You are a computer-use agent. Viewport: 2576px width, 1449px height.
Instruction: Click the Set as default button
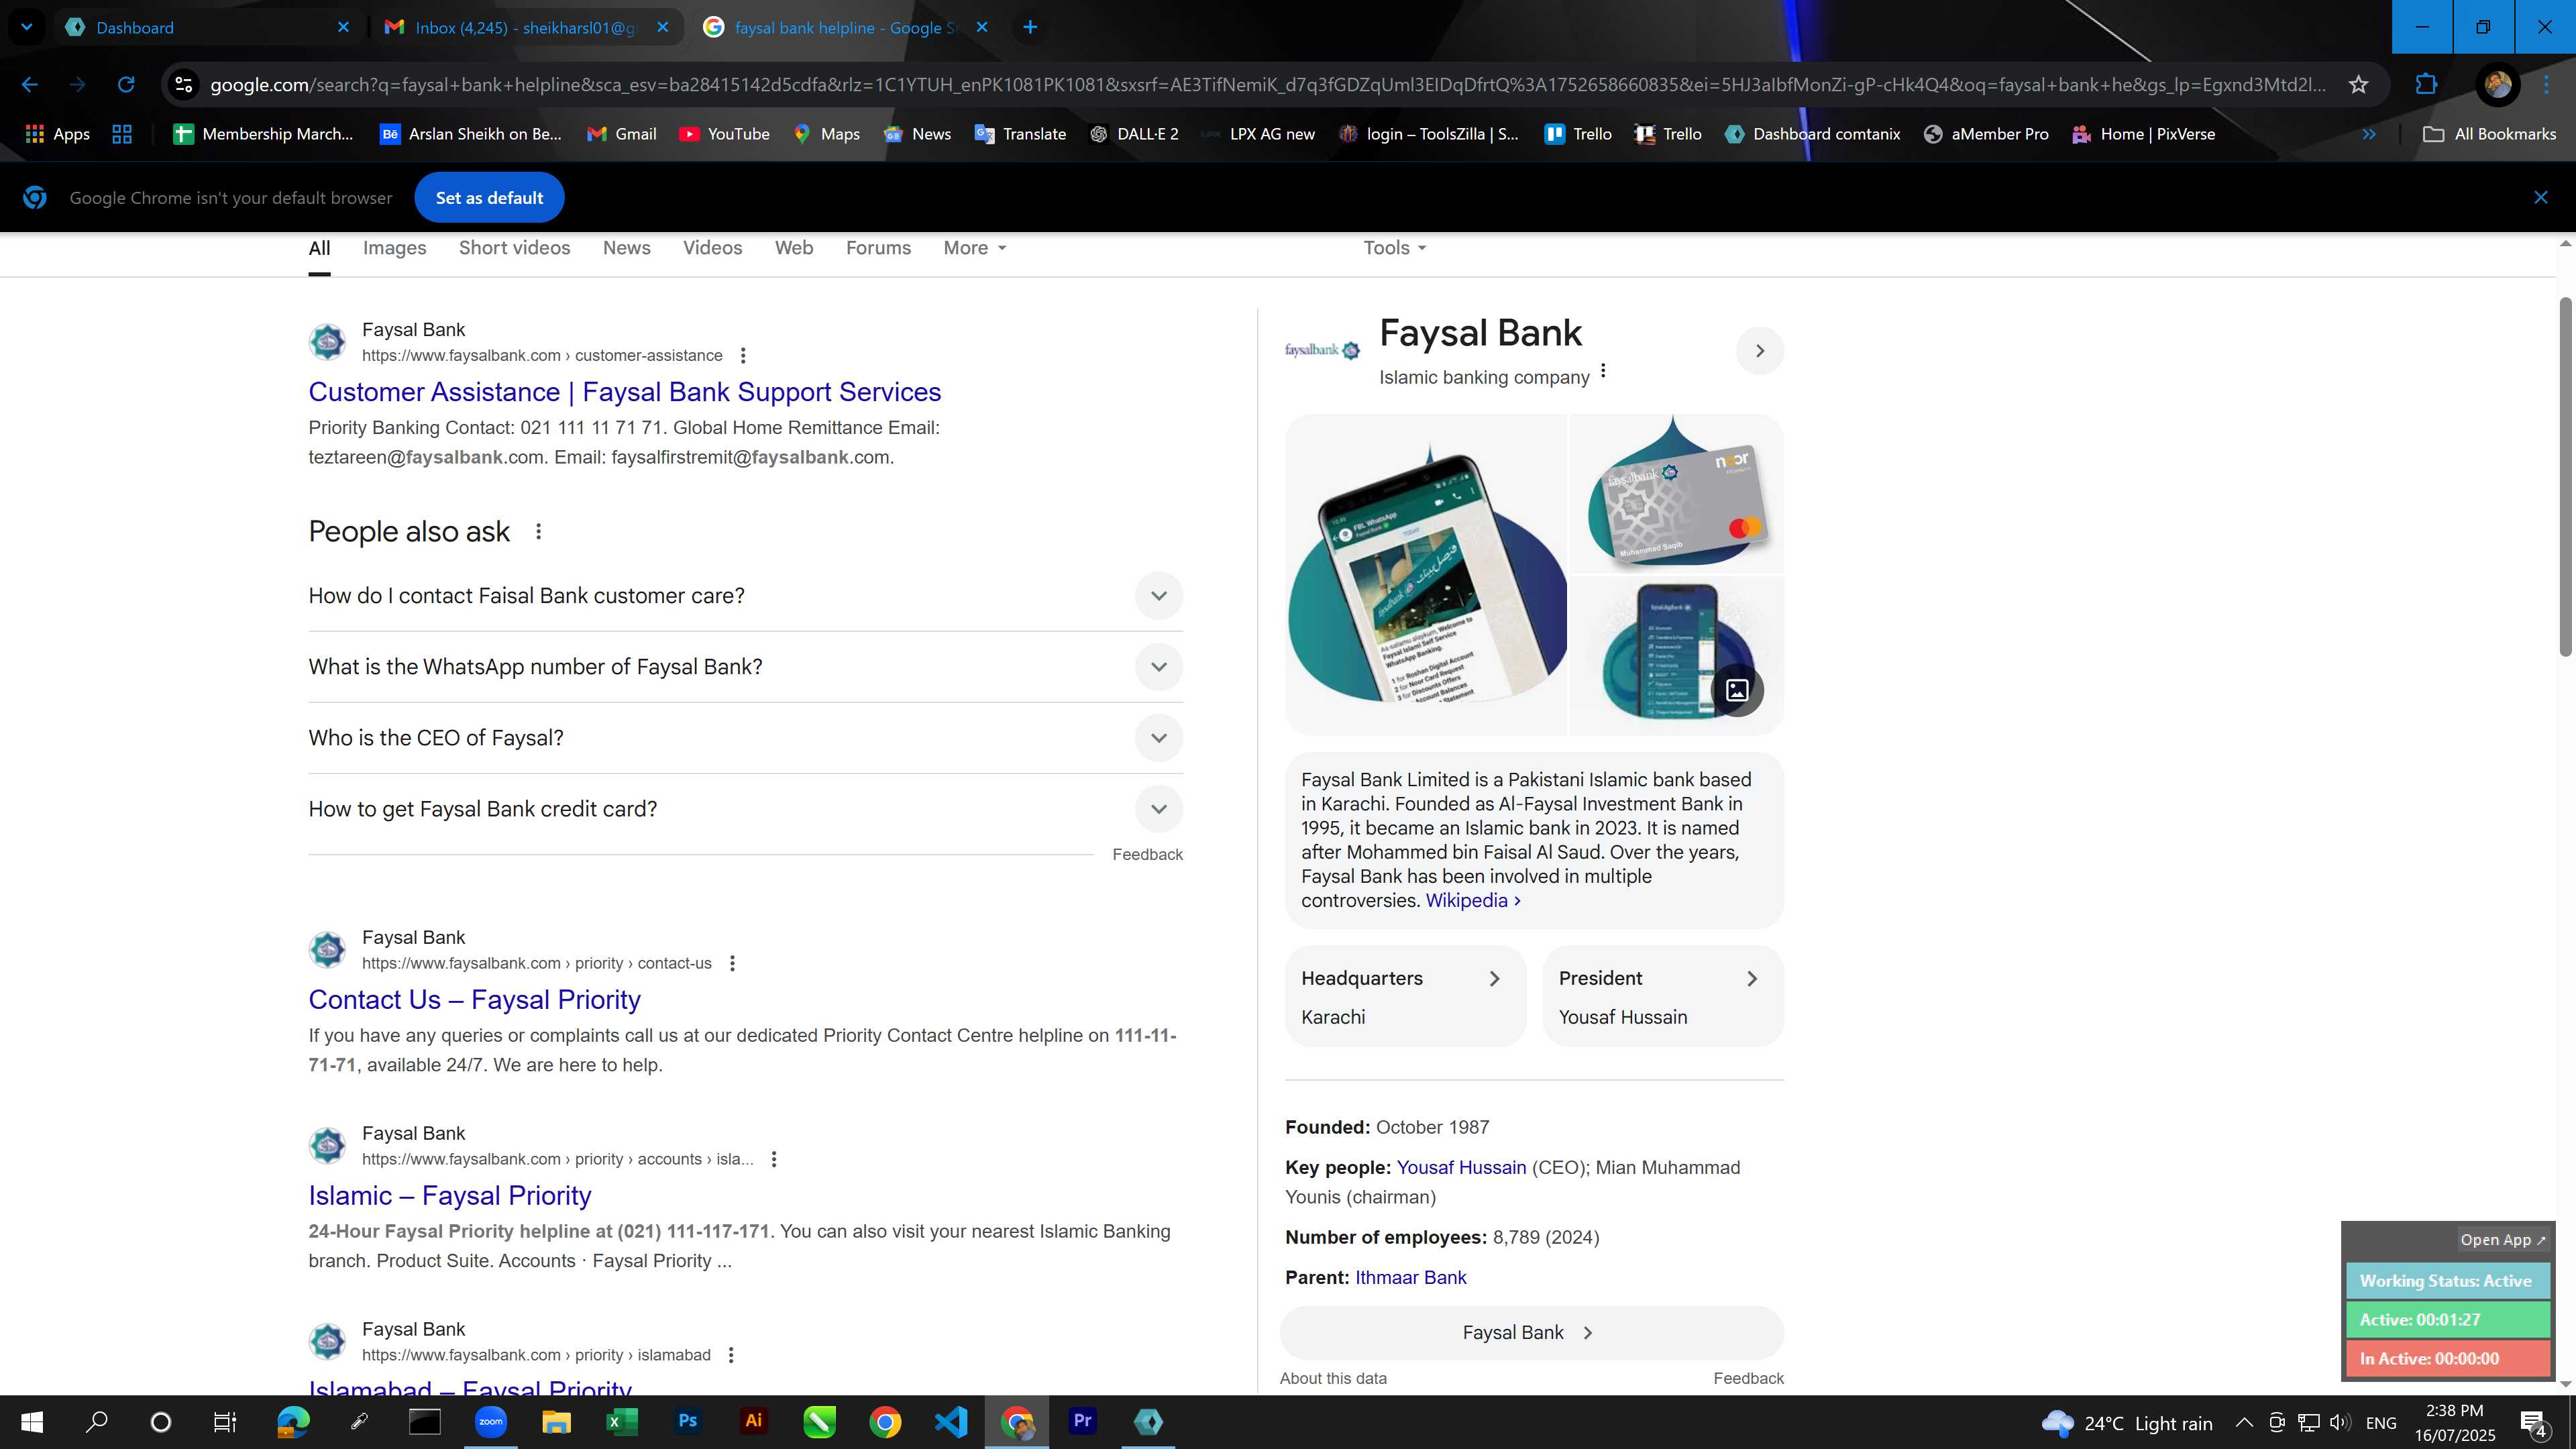click(489, 198)
